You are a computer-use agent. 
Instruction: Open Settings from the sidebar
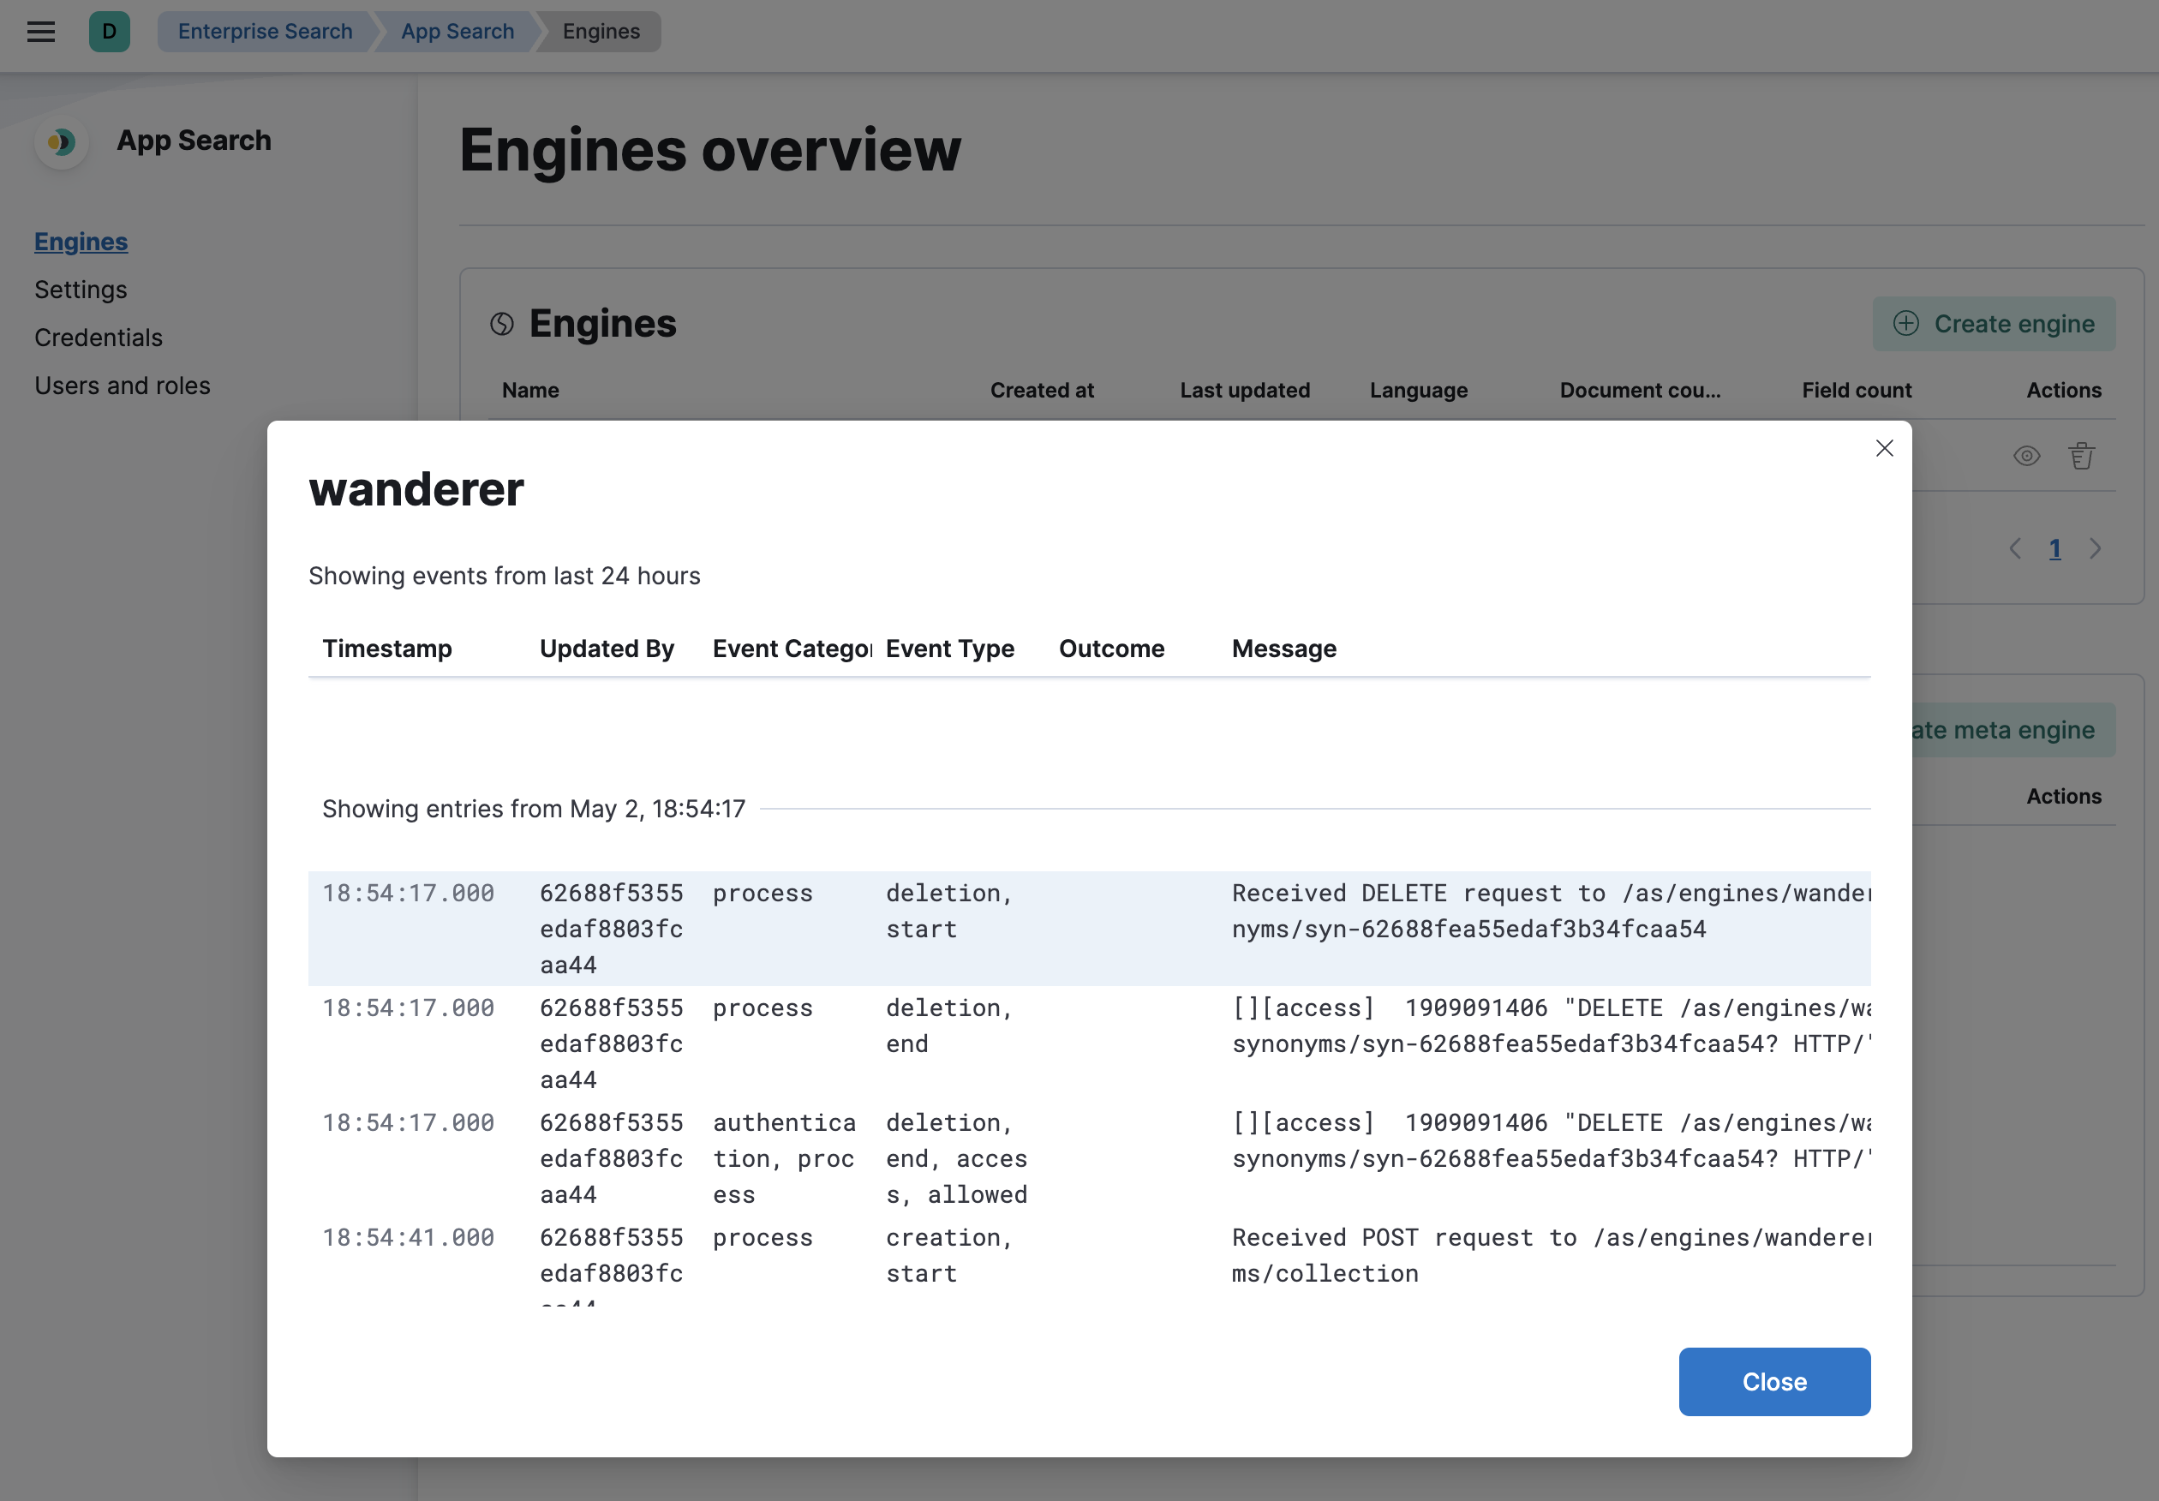81,290
